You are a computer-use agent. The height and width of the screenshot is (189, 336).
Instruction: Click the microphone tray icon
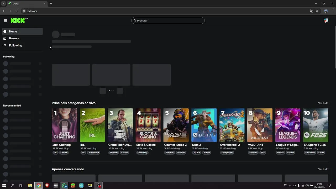(299, 186)
